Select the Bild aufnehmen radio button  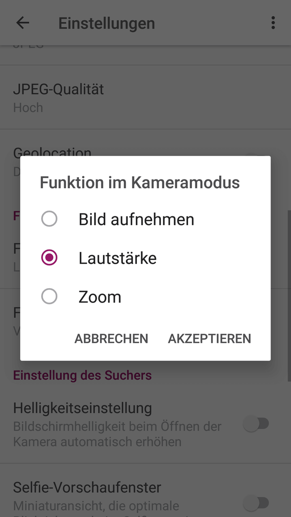coord(49,219)
